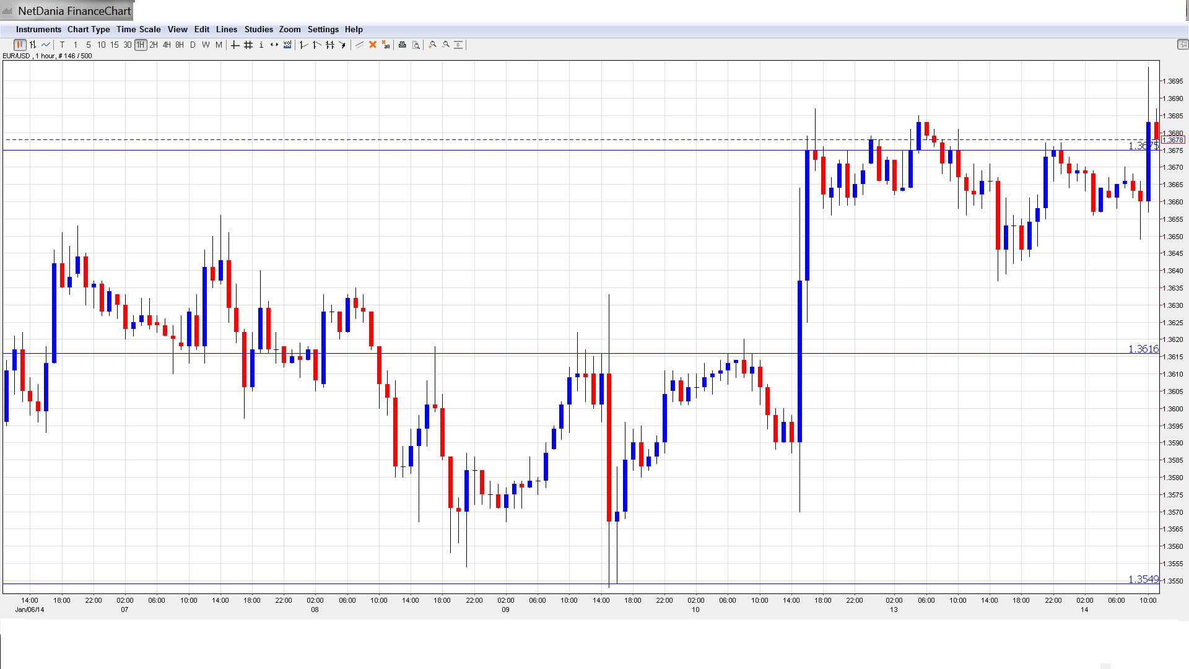Toggle the volume (vol) display icon

(x=287, y=45)
